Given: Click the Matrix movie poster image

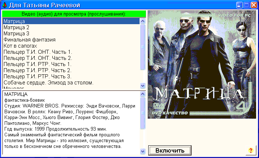Looking at the screenshot, I should (202, 64).
